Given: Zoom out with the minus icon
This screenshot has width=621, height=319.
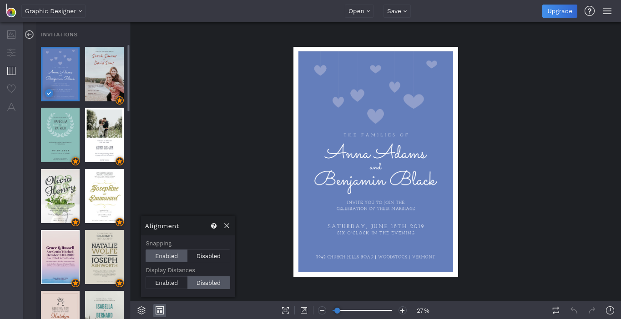Looking at the screenshot, I should point(322,311).
